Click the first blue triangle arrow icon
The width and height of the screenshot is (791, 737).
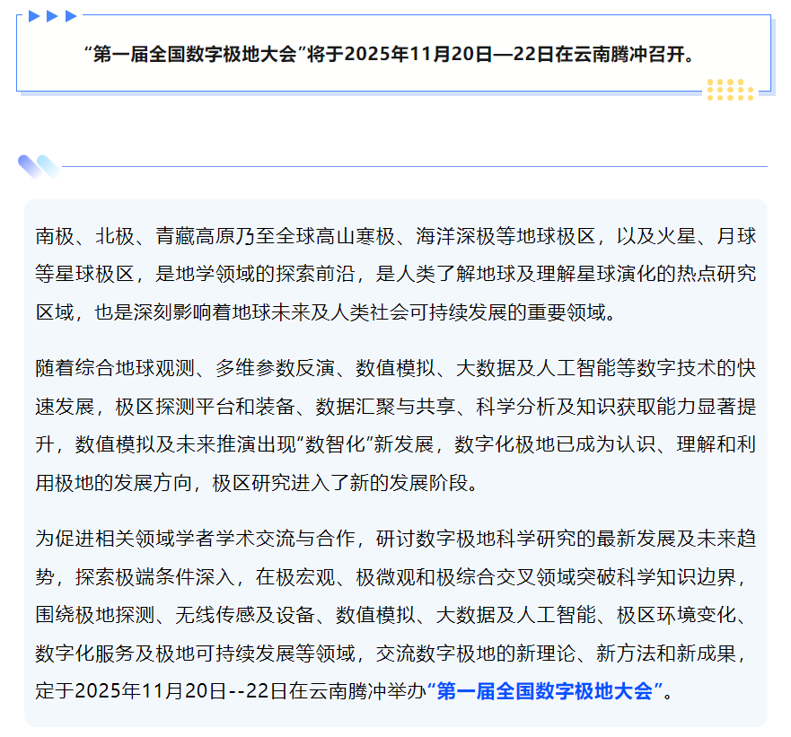coord(34,15)
